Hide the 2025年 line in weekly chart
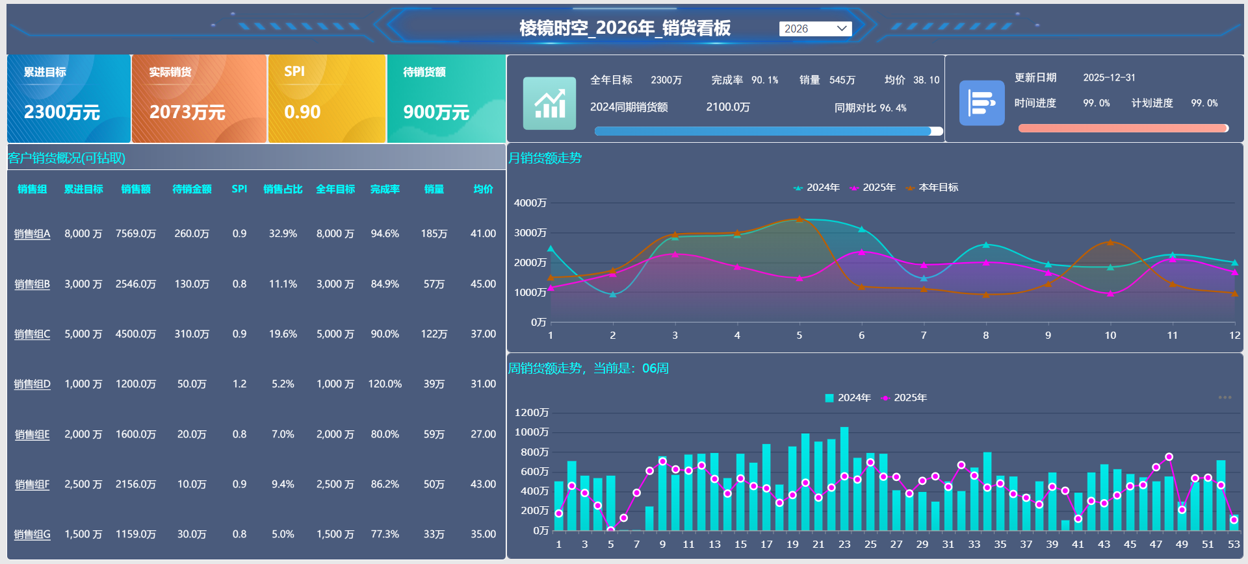The width and height of the screenshot is (1248, 564). (903, 398)
